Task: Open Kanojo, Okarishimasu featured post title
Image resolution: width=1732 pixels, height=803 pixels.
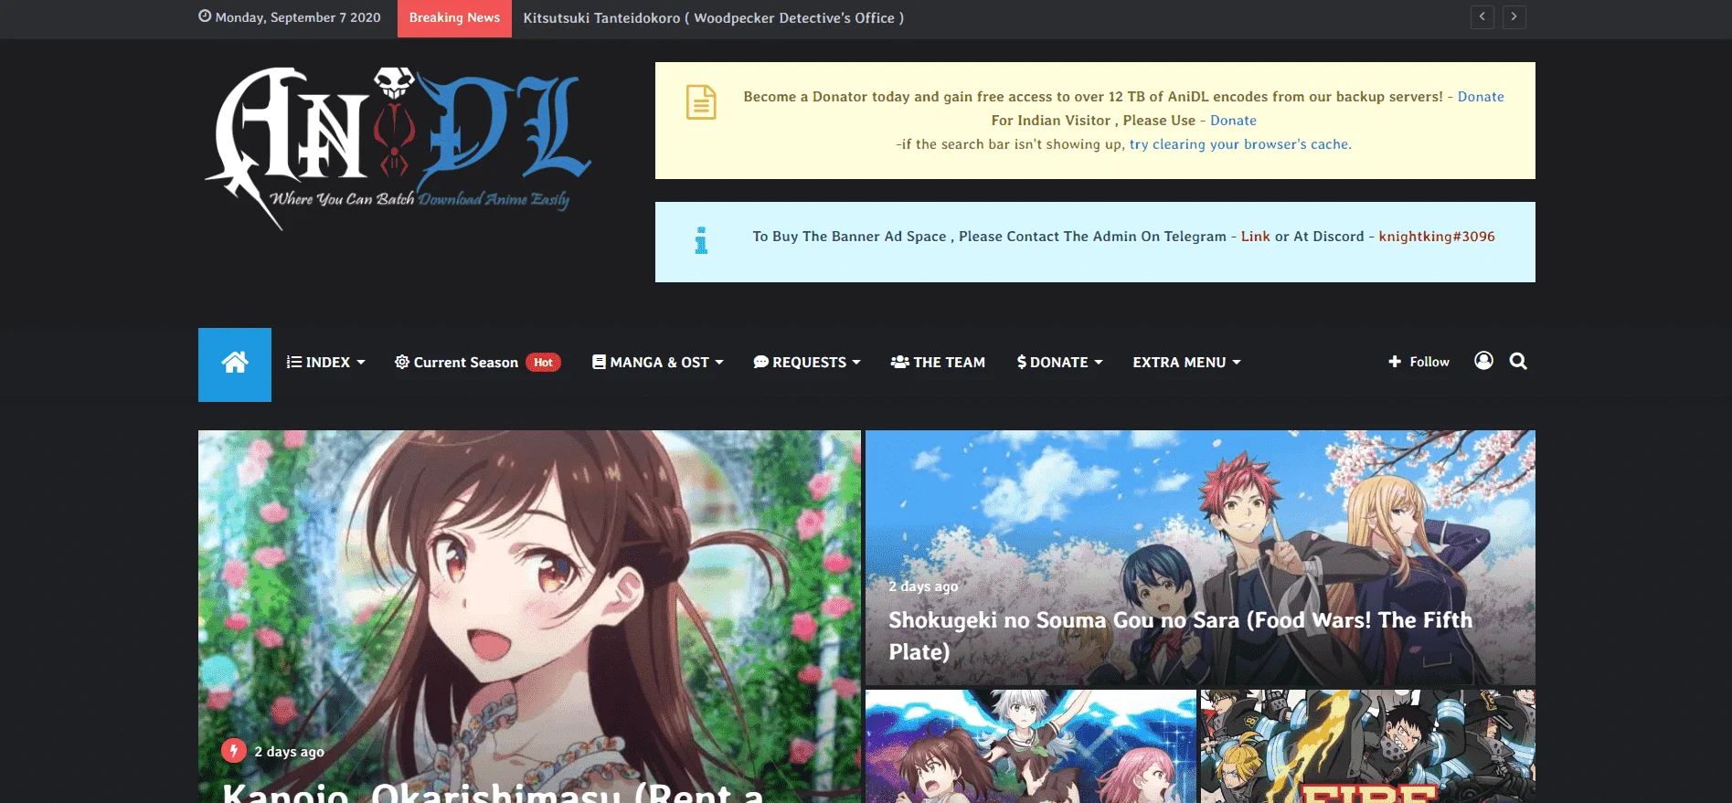Action: pos(494,791)
